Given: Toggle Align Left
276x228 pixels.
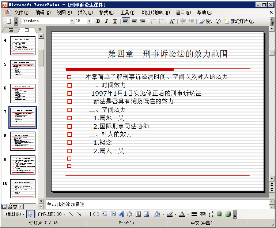Looking at the screenshot, I should pos(126,21).
